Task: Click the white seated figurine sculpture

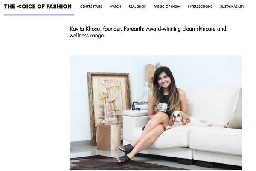Action: click(145, 92)
